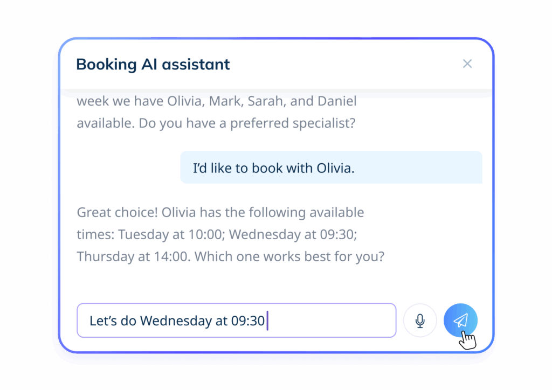Activate voice dictation via the microphone

[x=420, y=320]
